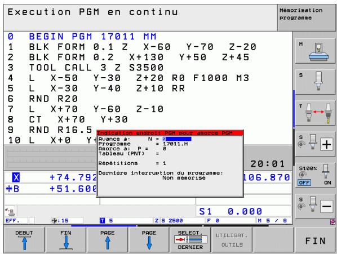Click the vertical blue scrollbar indicator
This screenshot has height=254, width=337.
(x=294, y=109)
